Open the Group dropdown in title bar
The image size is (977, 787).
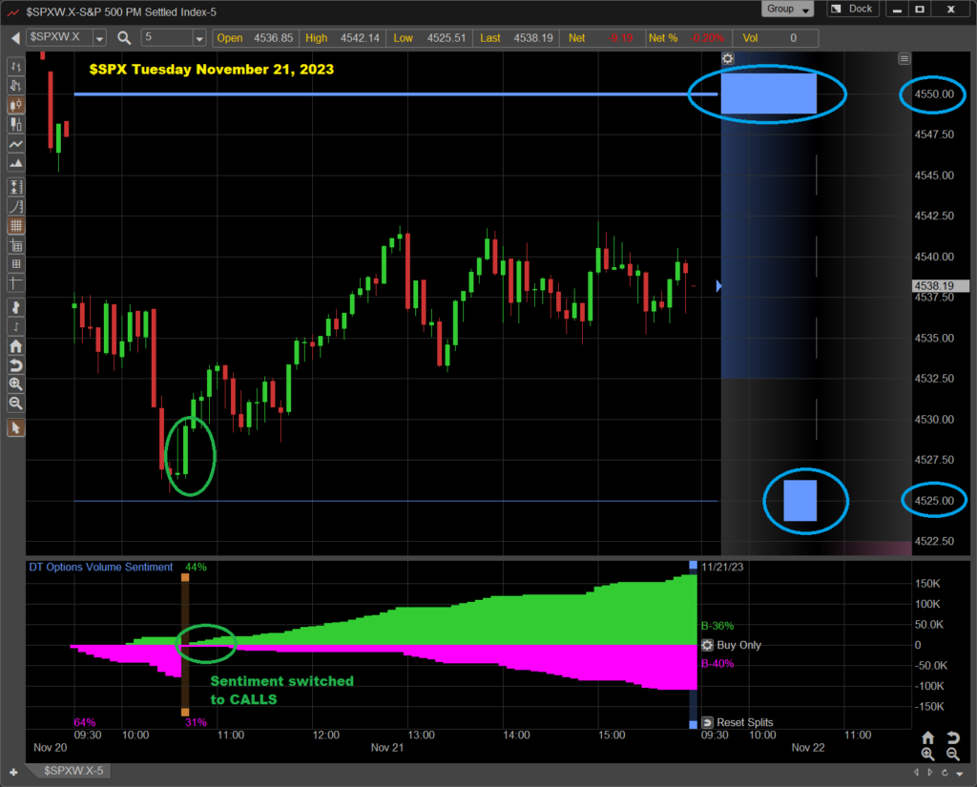tap(787, 9)
